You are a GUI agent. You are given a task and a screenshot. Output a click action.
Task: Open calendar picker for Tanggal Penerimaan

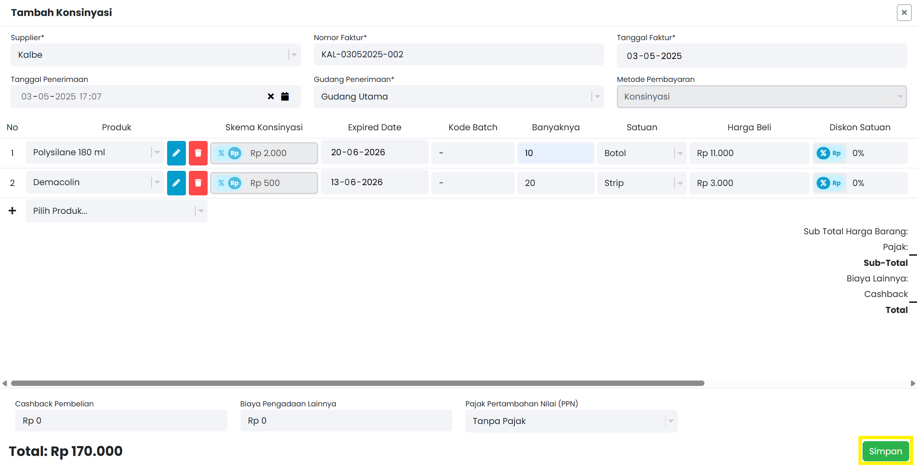click(285, 97)
